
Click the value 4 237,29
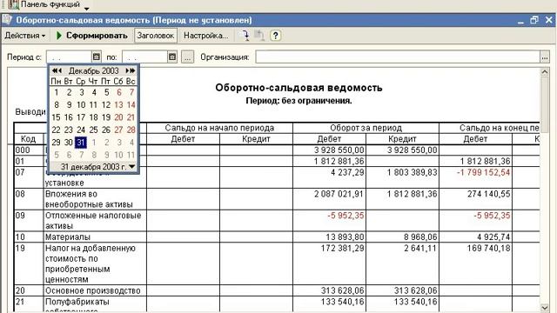[x=347, y=172]
